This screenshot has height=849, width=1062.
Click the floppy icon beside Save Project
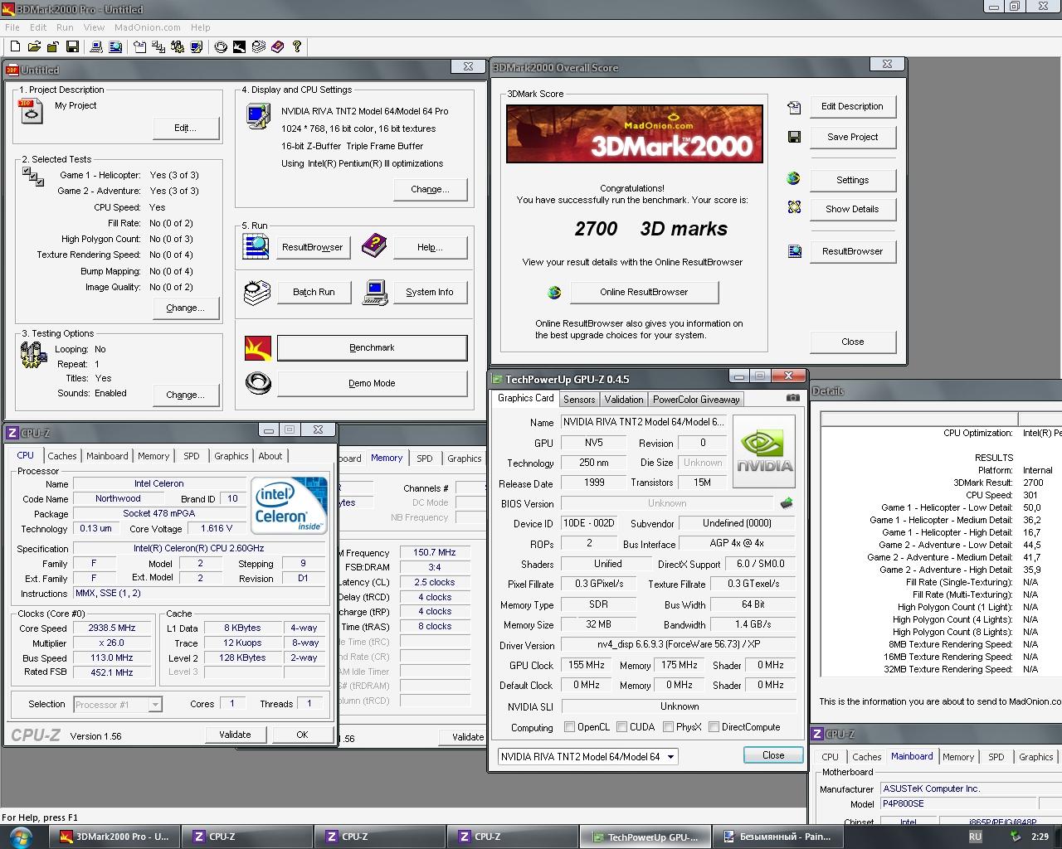794,137
